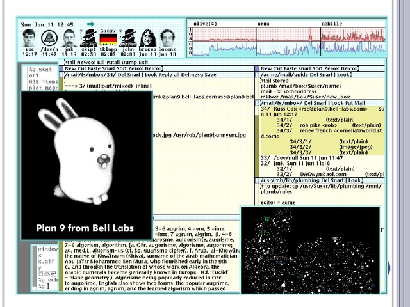Click message line '34/ Russ Cox'
410x307 pixels.
coord(322,111)
